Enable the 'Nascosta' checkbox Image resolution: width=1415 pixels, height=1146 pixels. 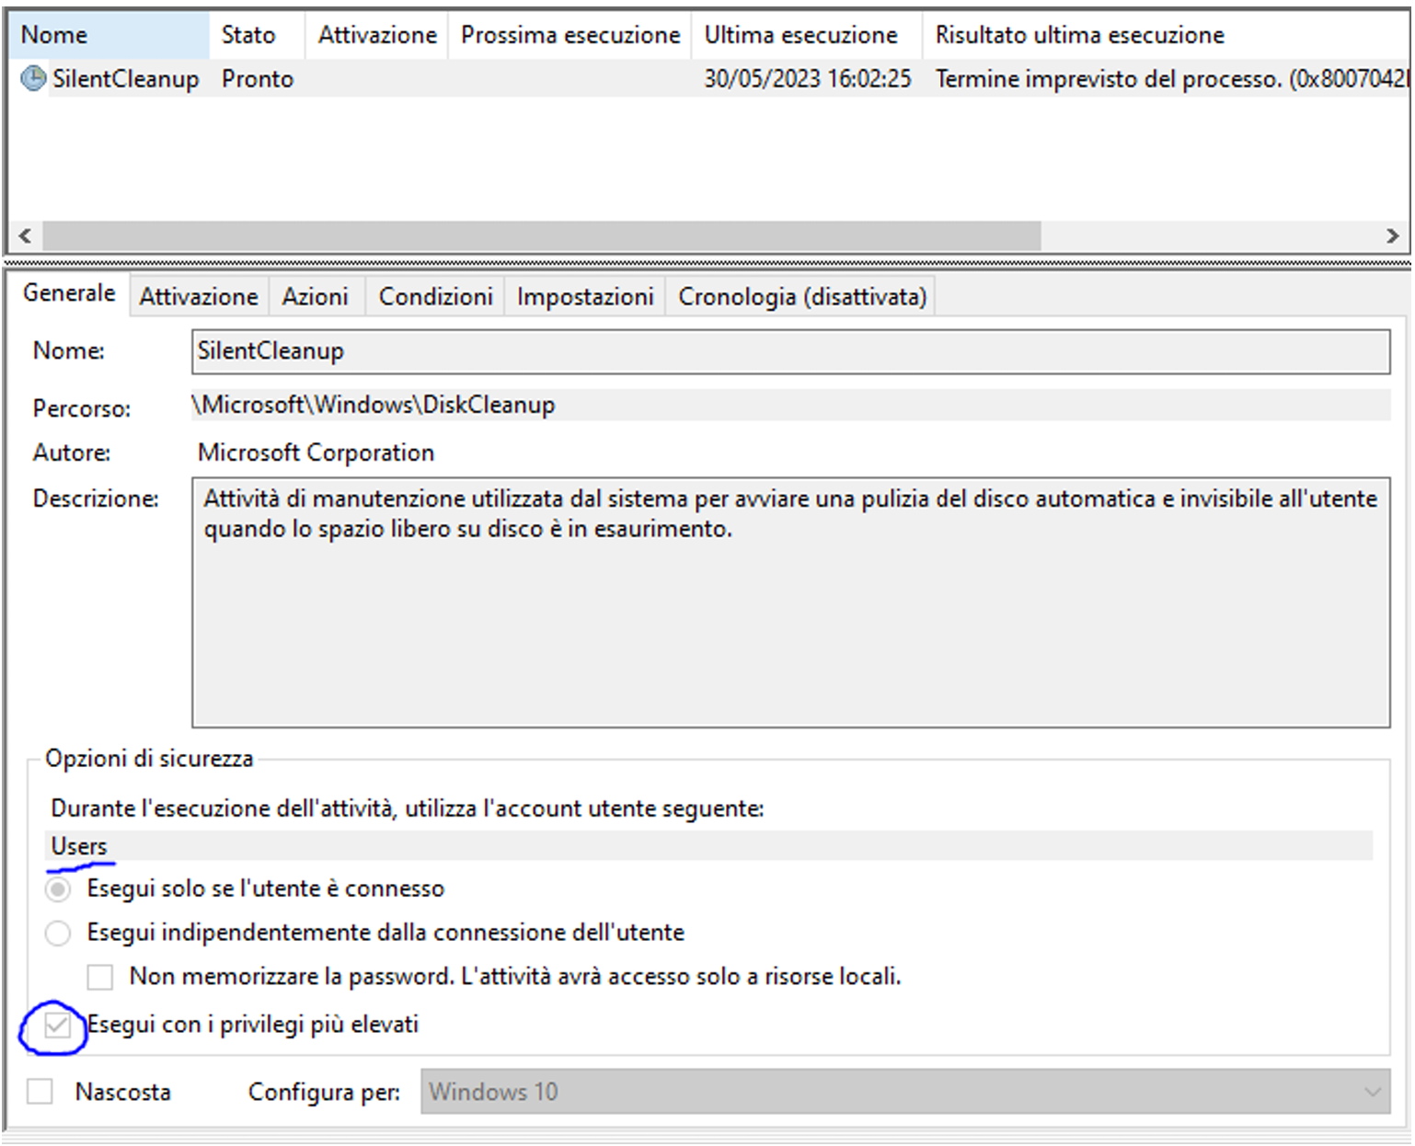coord(40,1092)
